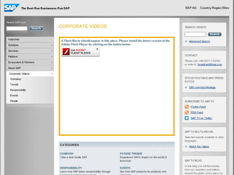Click the CORPORATE VIDEOS heading

(x=83, y=26)
